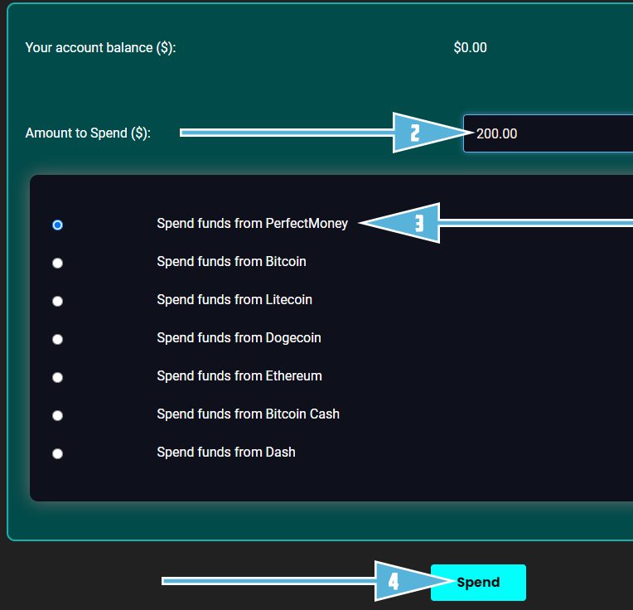
Task: Select the Ethereum radio button
Action: coord(57,377)
